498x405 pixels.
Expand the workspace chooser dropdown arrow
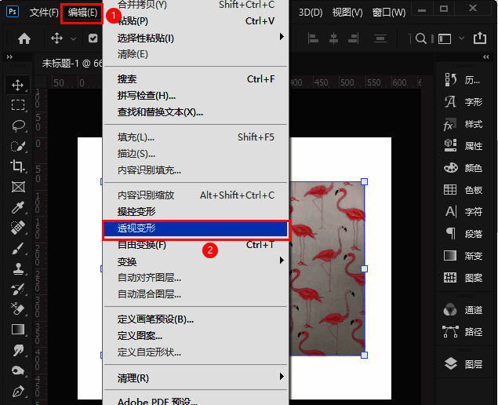461,38
